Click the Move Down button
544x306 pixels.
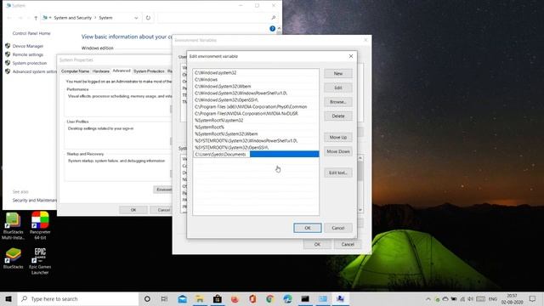[x=338, y=151]
